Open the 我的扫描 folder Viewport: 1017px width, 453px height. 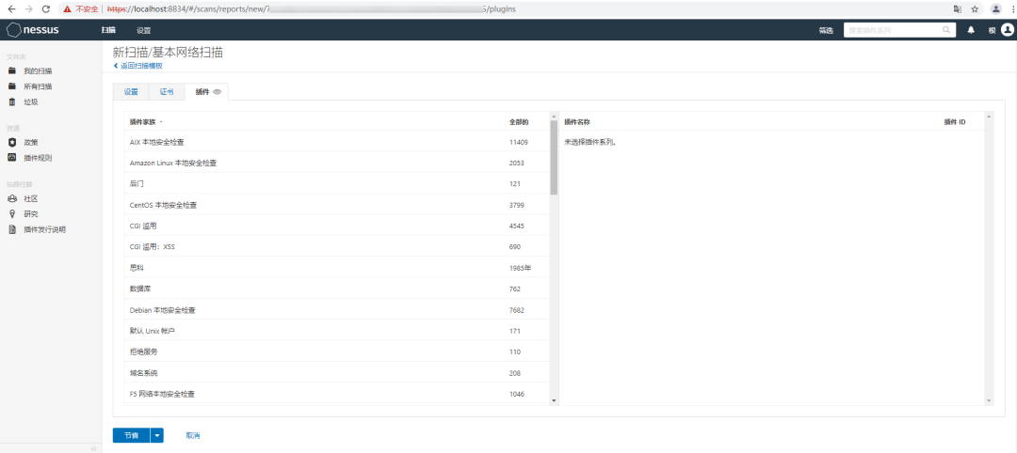38,70
